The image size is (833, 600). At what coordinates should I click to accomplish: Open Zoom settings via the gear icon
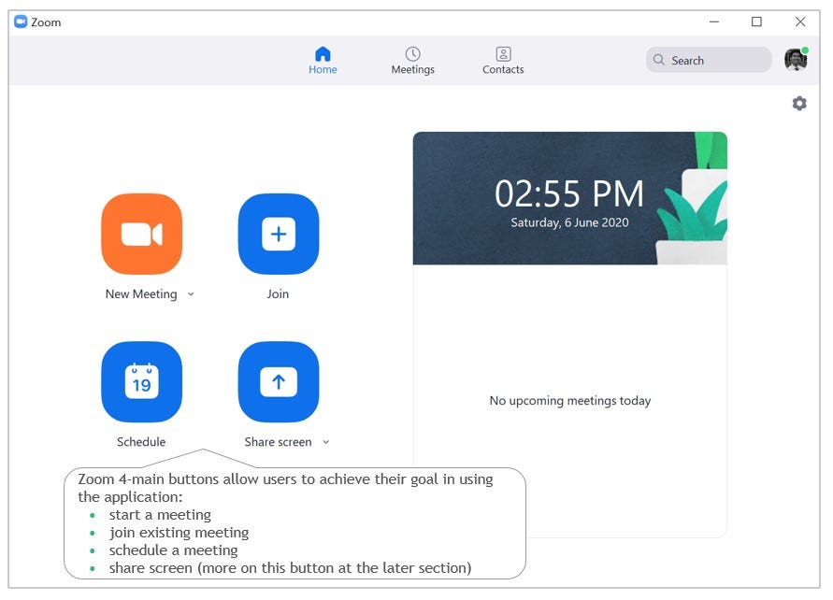[799, 103]
